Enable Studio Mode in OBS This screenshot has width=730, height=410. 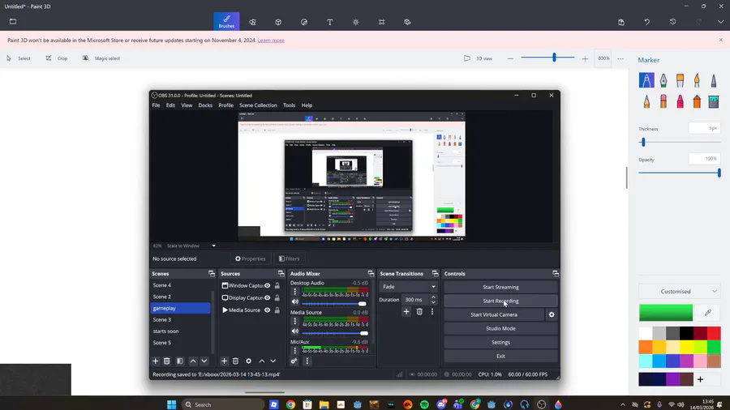pyautogui.click(x=500, y=328)
